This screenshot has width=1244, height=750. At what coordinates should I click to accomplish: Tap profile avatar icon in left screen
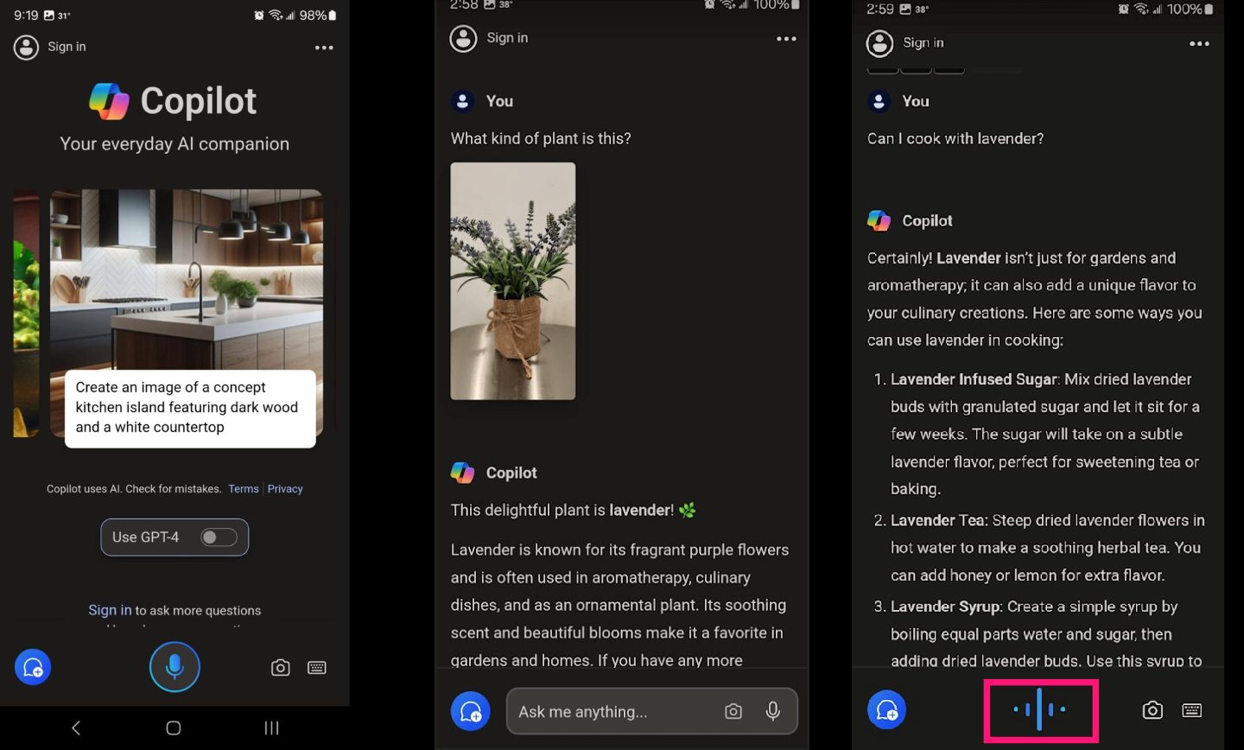click(x=26, y=47)
